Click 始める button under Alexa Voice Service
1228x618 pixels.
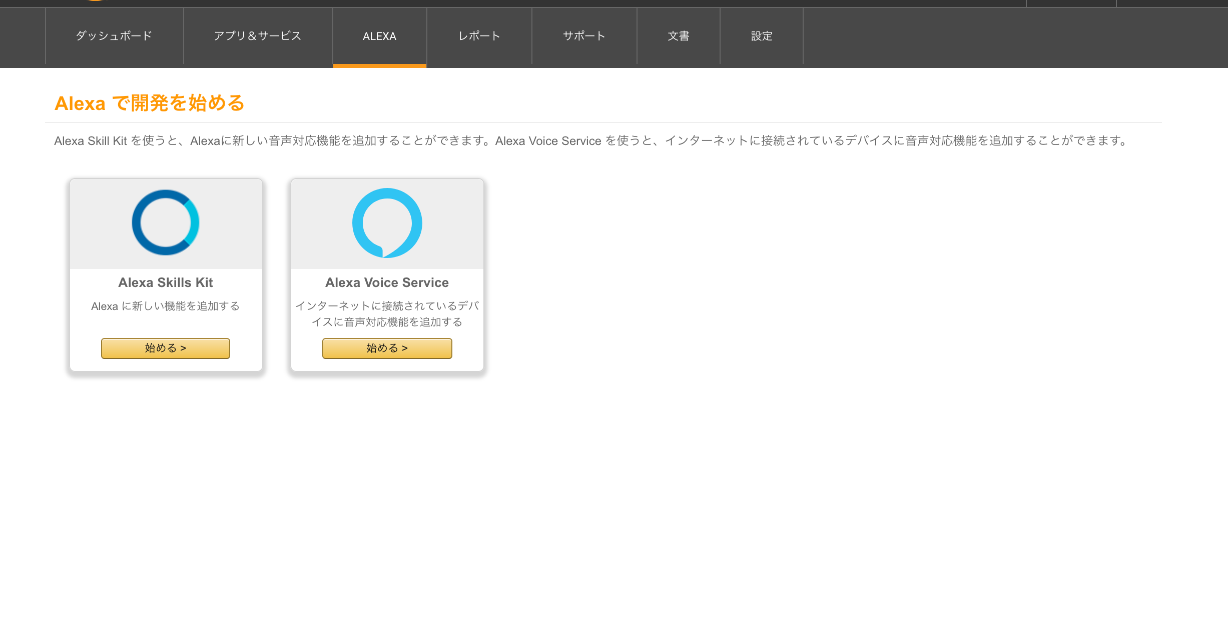(x=387, y=348)
